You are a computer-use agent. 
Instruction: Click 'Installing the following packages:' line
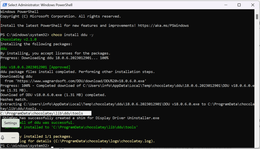pyautogui.click(x=36, y=44)
